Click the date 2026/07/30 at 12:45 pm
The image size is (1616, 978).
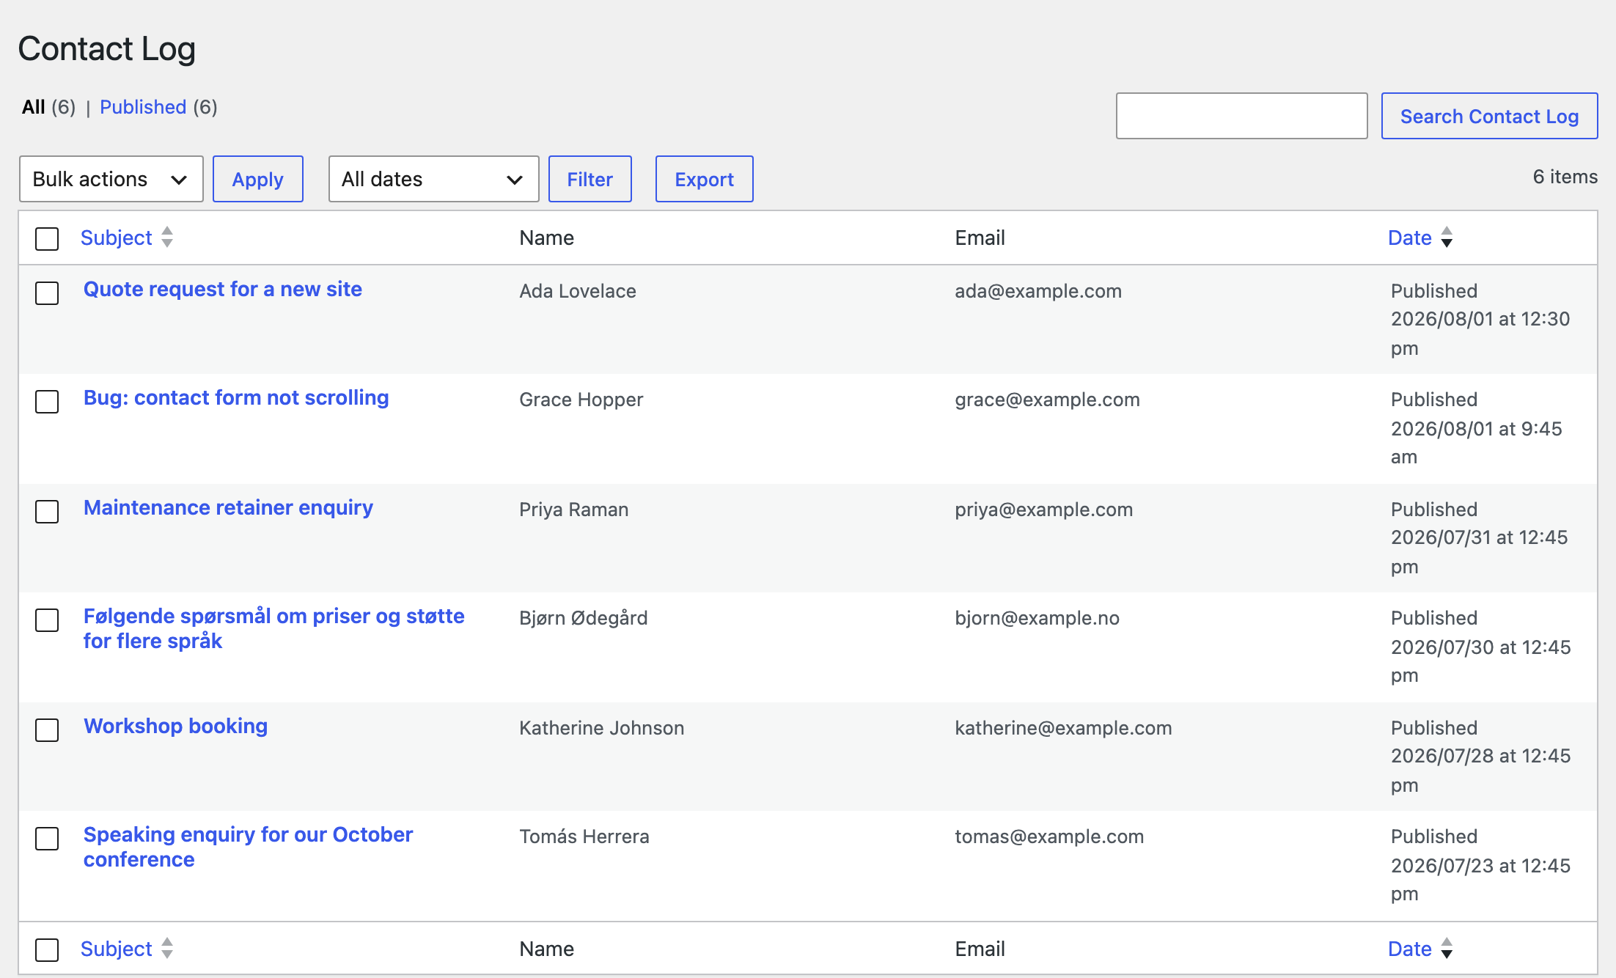[1480, 661]
